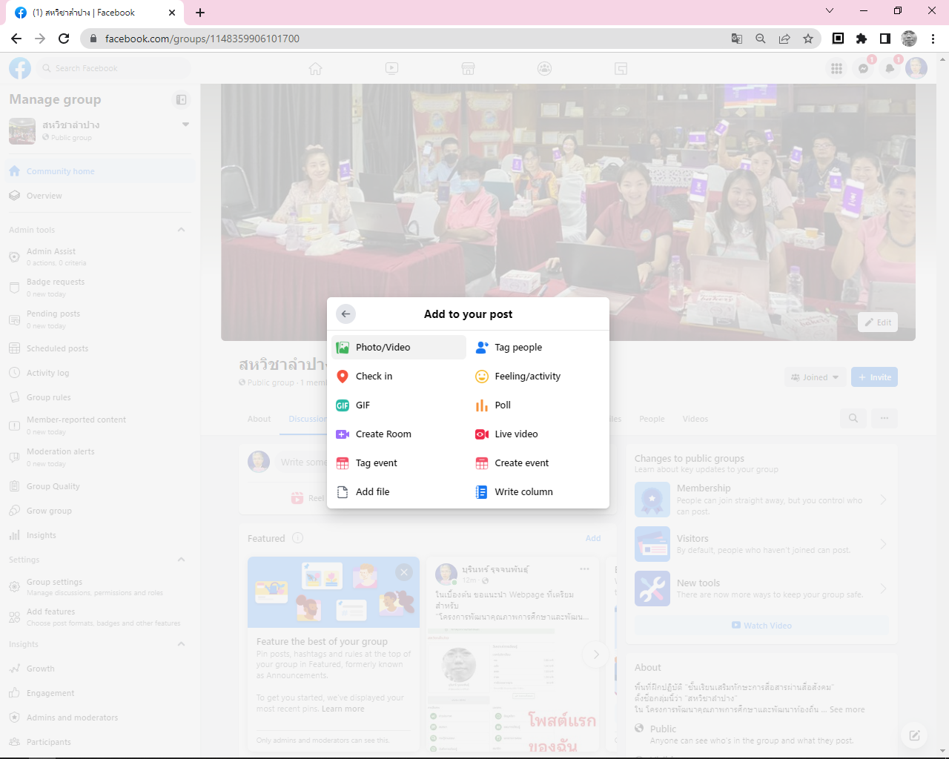Collapse the Insights section chevron
The height and width of the screenshot is (759, 949).
click(x=181, y=644)
